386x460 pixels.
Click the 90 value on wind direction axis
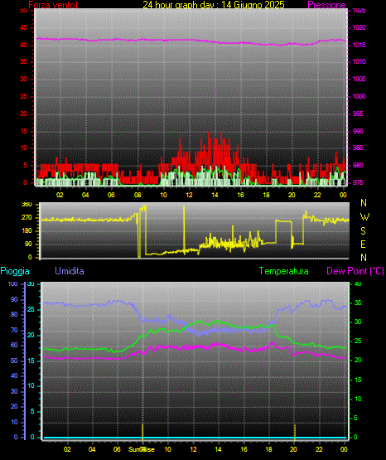point(28,244)
